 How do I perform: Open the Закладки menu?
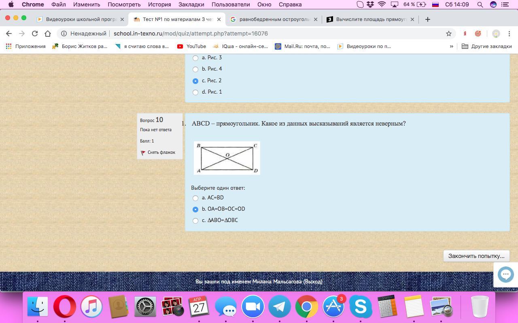coord(191,4)
